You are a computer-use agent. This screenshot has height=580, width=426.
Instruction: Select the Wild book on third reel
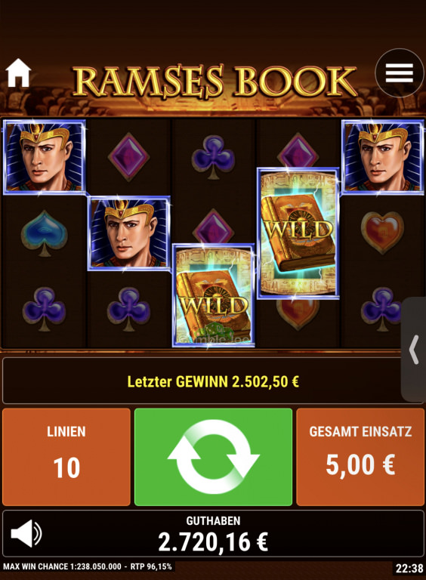(x=213, y=295)
